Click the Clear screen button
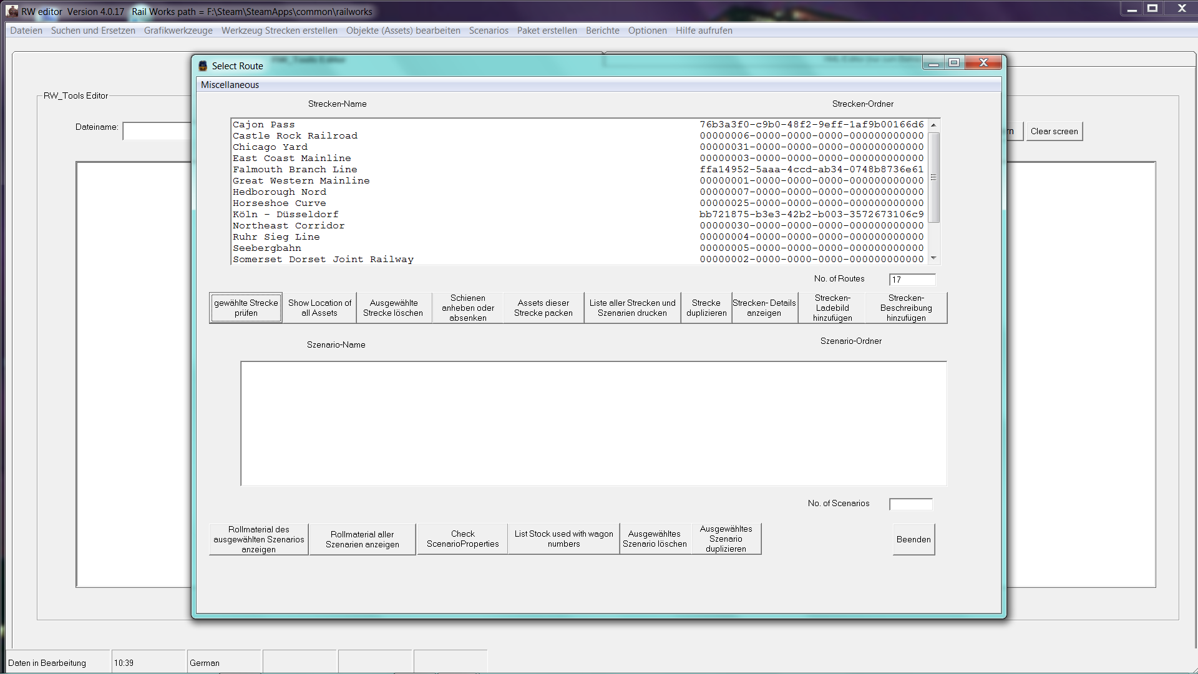The width and height of the screenshot is (1198, 674). (x=1054, y=132)
